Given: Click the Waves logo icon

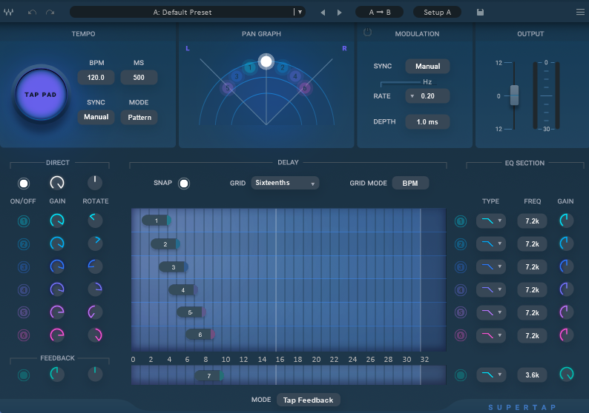Looking at the screenshot, I should (x=9, y=13).
